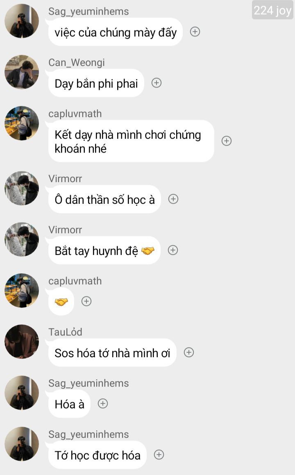Screen dimensions: 295x475
Task: Tap plus icon beside "Sos hóa tớ nhà mình ơi"
Action: coord(189,352)
